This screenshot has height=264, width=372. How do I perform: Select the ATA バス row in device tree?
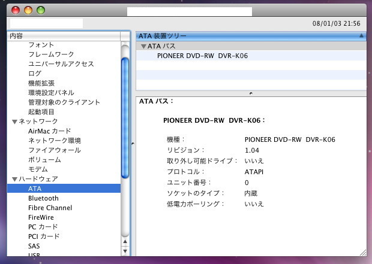[x=251, y=46]
